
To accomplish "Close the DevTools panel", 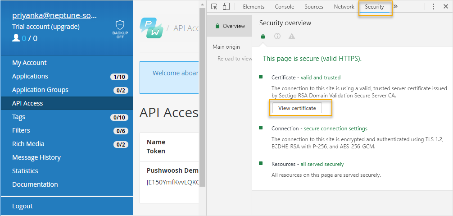I will point(445,6).
